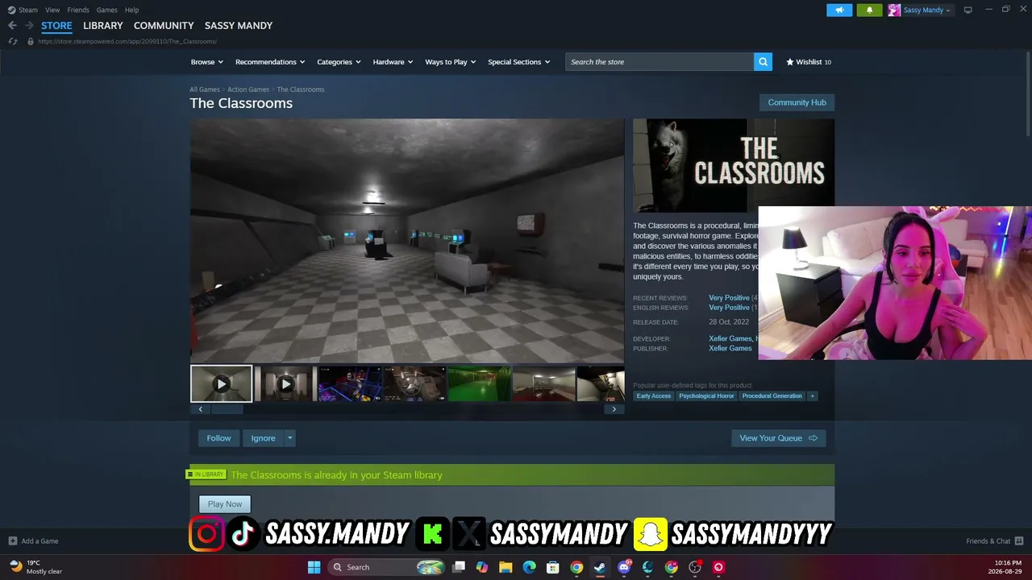
Task: Click the Play Now button
Action: tap(225, 504)
